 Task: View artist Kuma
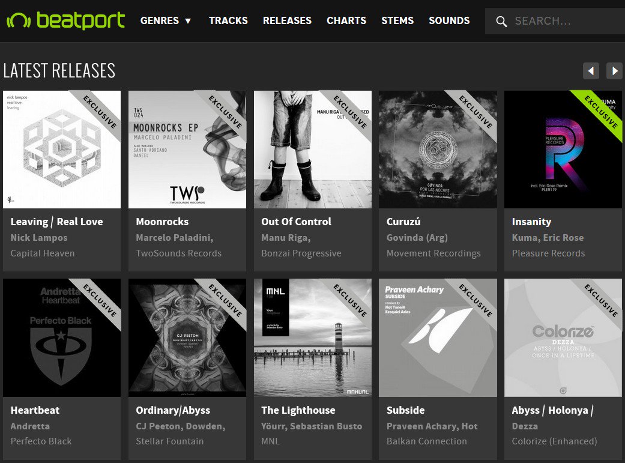[526, 238]
